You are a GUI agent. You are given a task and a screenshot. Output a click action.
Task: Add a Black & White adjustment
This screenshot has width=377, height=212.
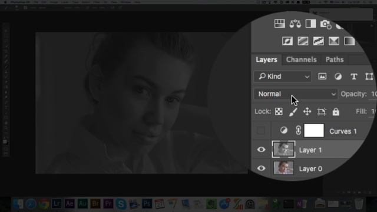[x=310, y=24]
